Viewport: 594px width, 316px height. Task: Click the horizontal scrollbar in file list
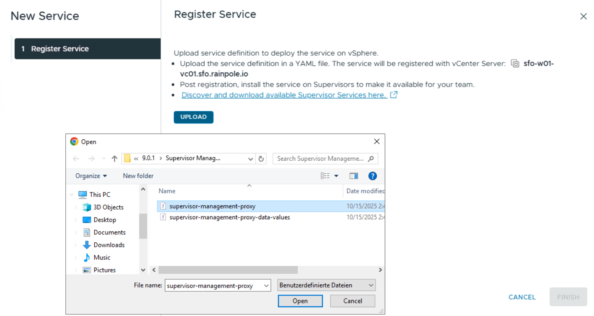click(x=228, y=270)
